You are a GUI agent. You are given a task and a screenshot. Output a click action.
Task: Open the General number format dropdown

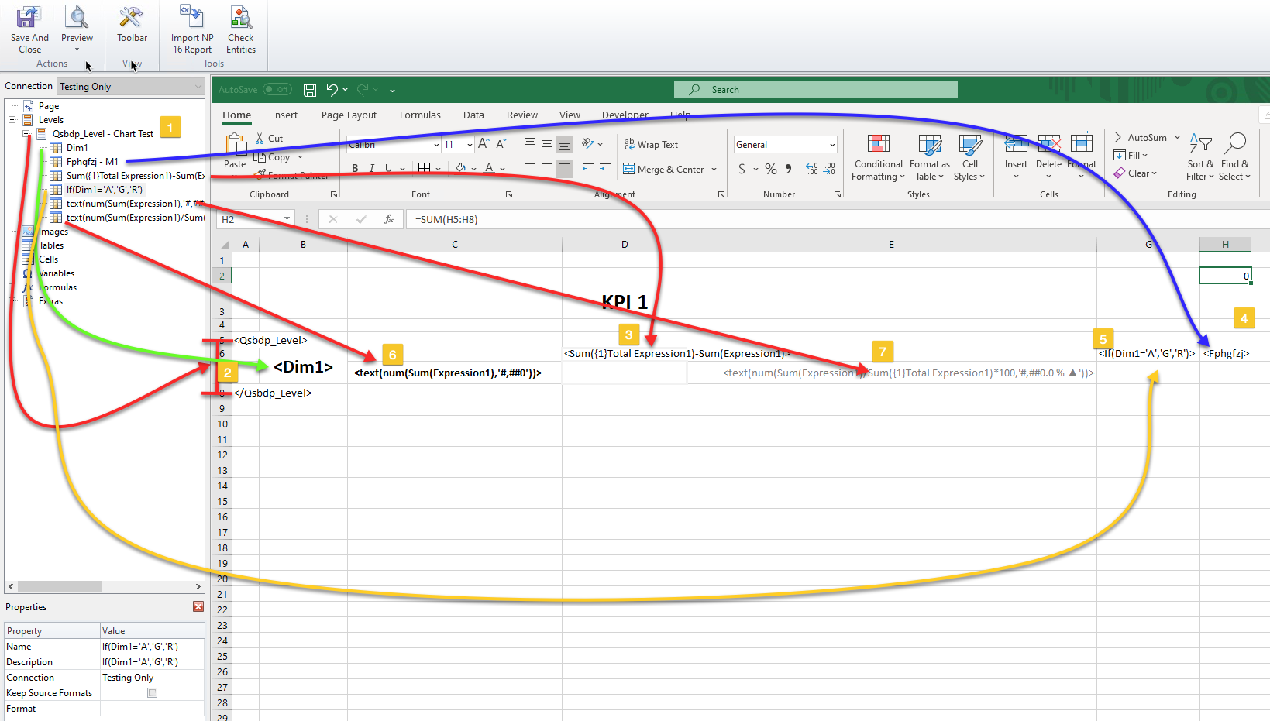[831, 144]
